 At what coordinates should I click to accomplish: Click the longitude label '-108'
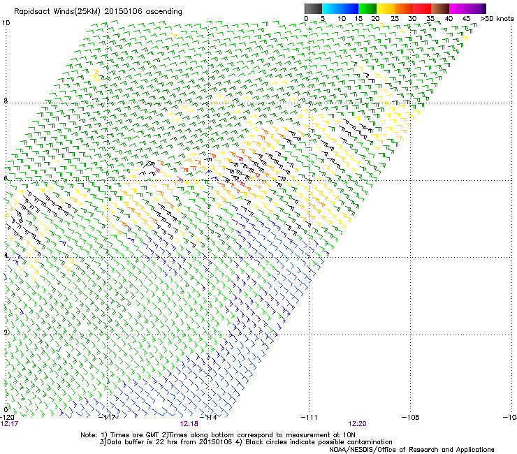pos(410,418)
